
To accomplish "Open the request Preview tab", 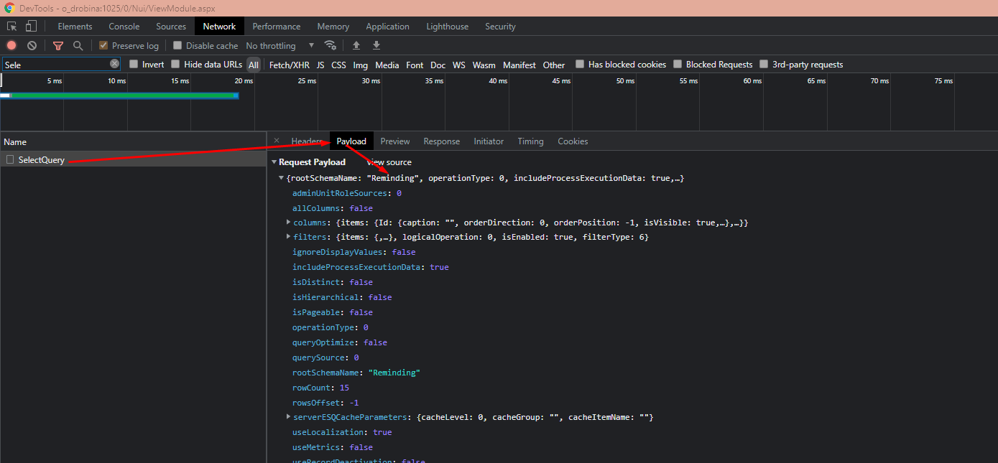I will (395, 141).
